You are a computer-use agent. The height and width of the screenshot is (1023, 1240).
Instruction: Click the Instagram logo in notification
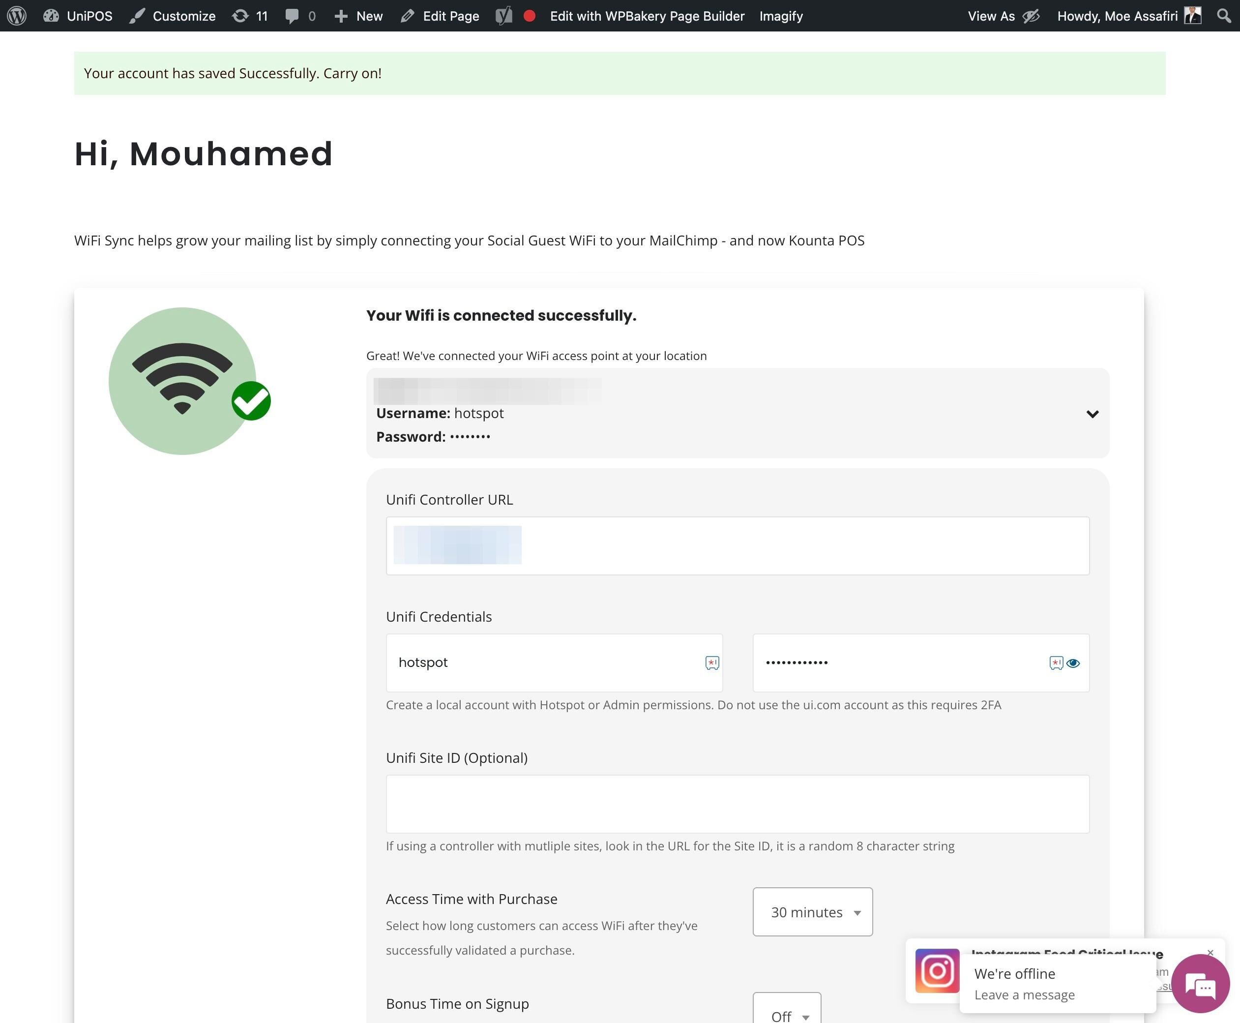[x=937, y=970]
